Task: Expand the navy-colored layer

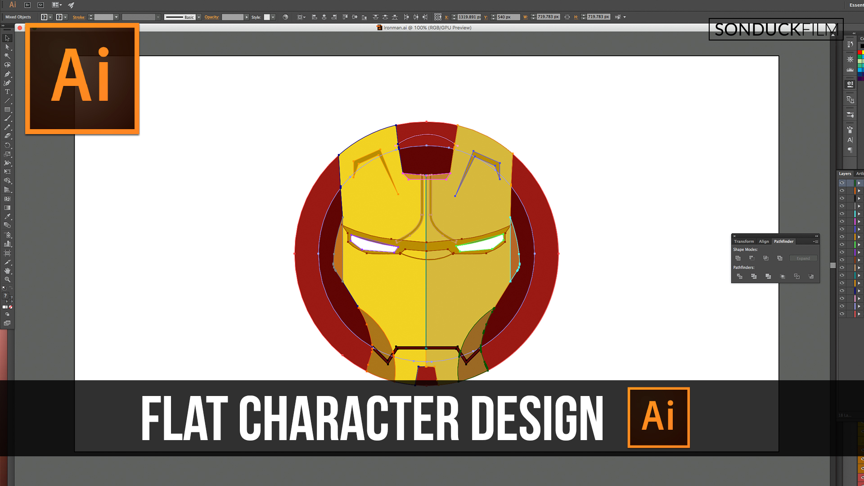Action: click(x=859, y=291)
